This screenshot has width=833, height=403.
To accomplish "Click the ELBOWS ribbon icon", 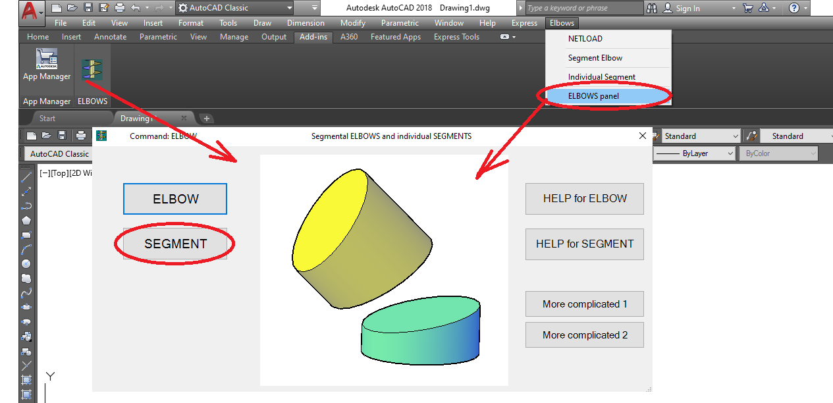I will (92, 70).
